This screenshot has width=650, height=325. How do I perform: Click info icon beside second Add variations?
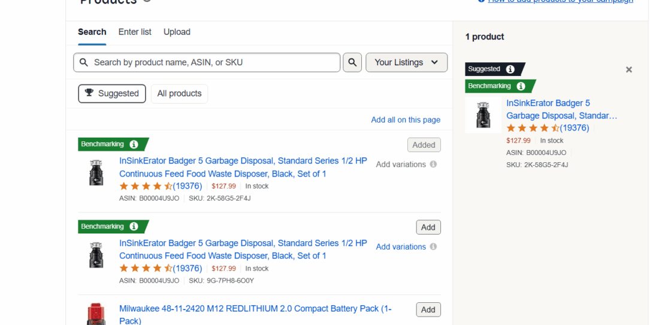pyautogui.click(x=433, y=247)
